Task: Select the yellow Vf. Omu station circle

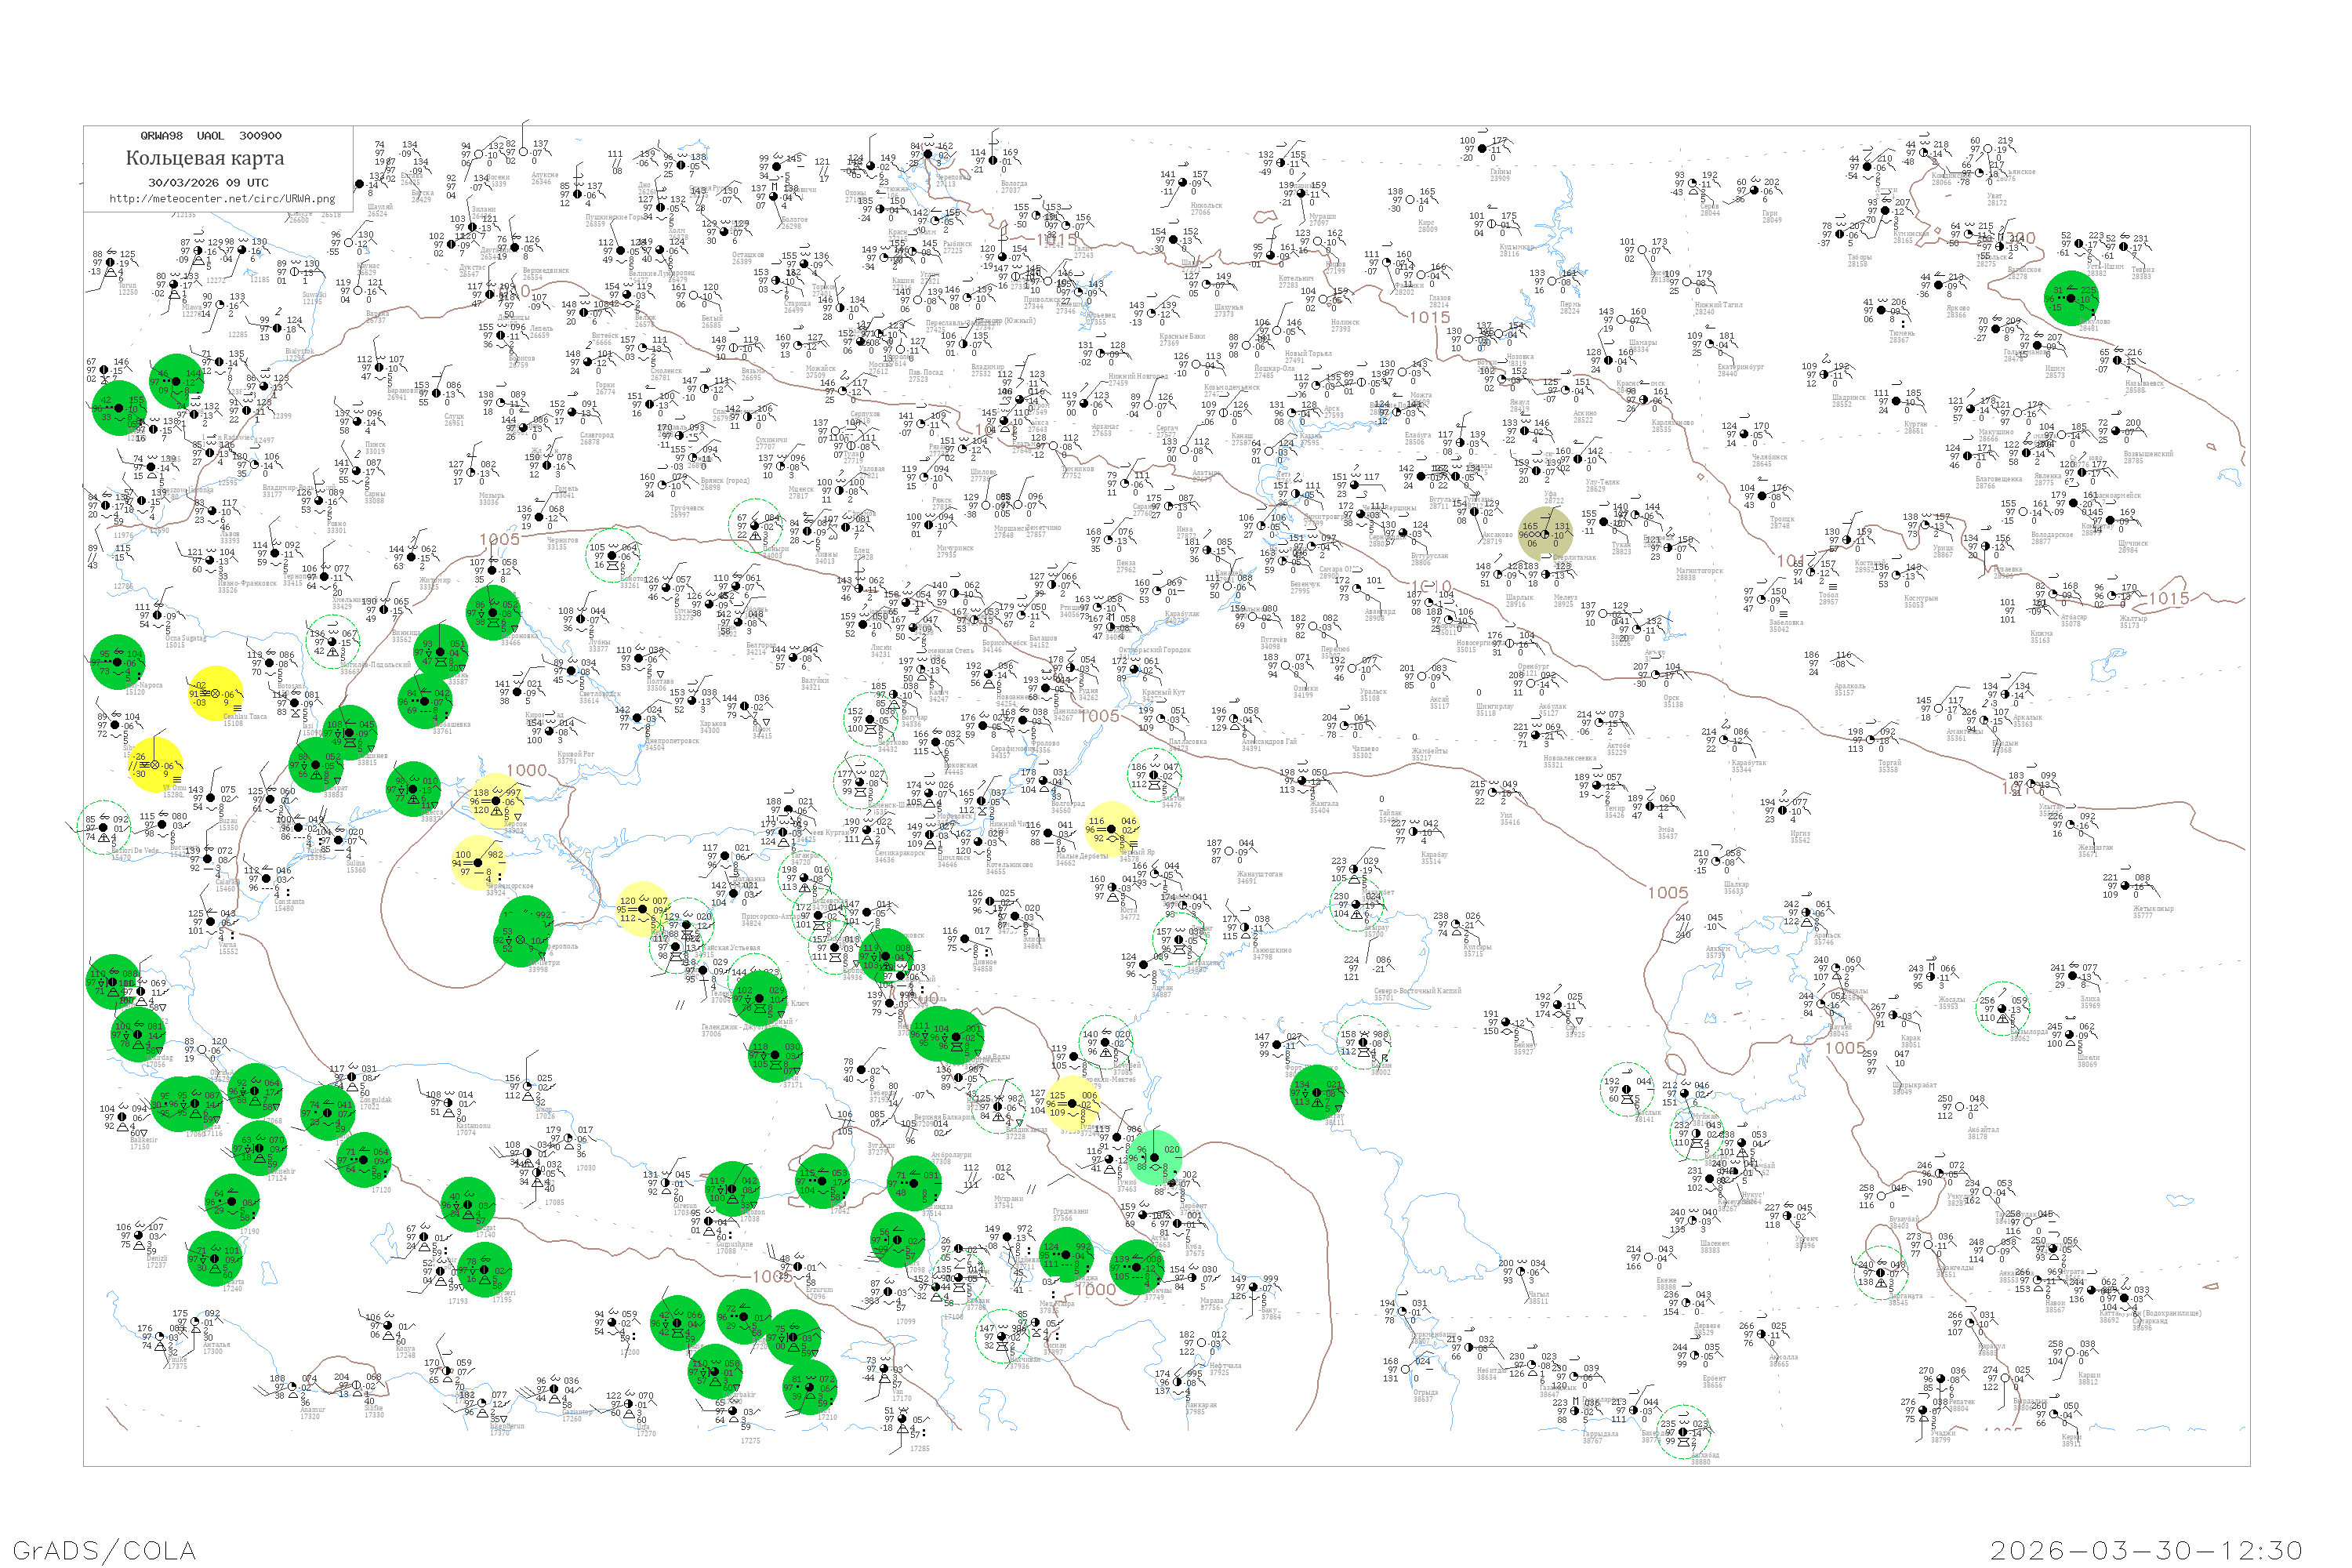Action: click(155, 765)
